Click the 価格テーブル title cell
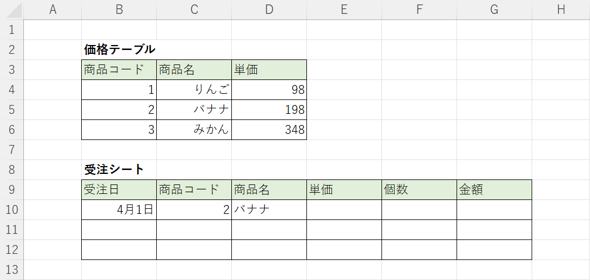This screenshot has height=280, width=590. [x=119, y=49]
